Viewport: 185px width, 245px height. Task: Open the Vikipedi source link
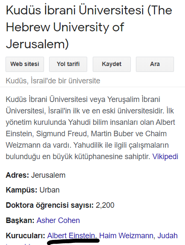165,157
